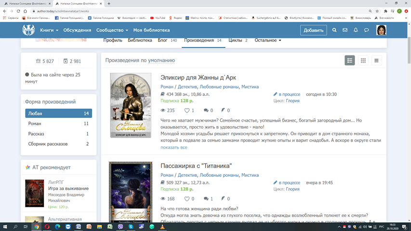The image size is (411, 231).
Task: Click the Author.Today site logo
Action: click(x=28, y=30)
